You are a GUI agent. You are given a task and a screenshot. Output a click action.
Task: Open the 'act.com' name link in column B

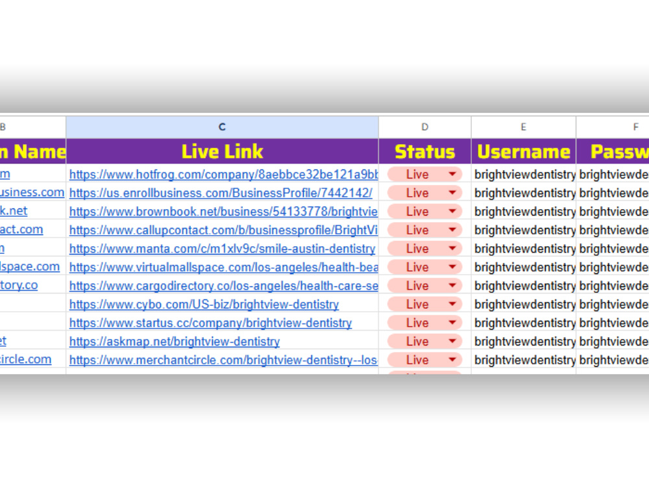(21, 229)
